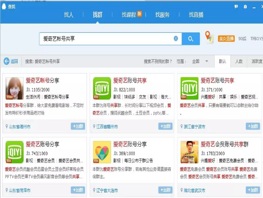The width and height of the screenshot is (263, 198).
Task: Open the 爱奇艺会员账号共享群 group title
Action: pyautogui.click(x=224, y=144)
